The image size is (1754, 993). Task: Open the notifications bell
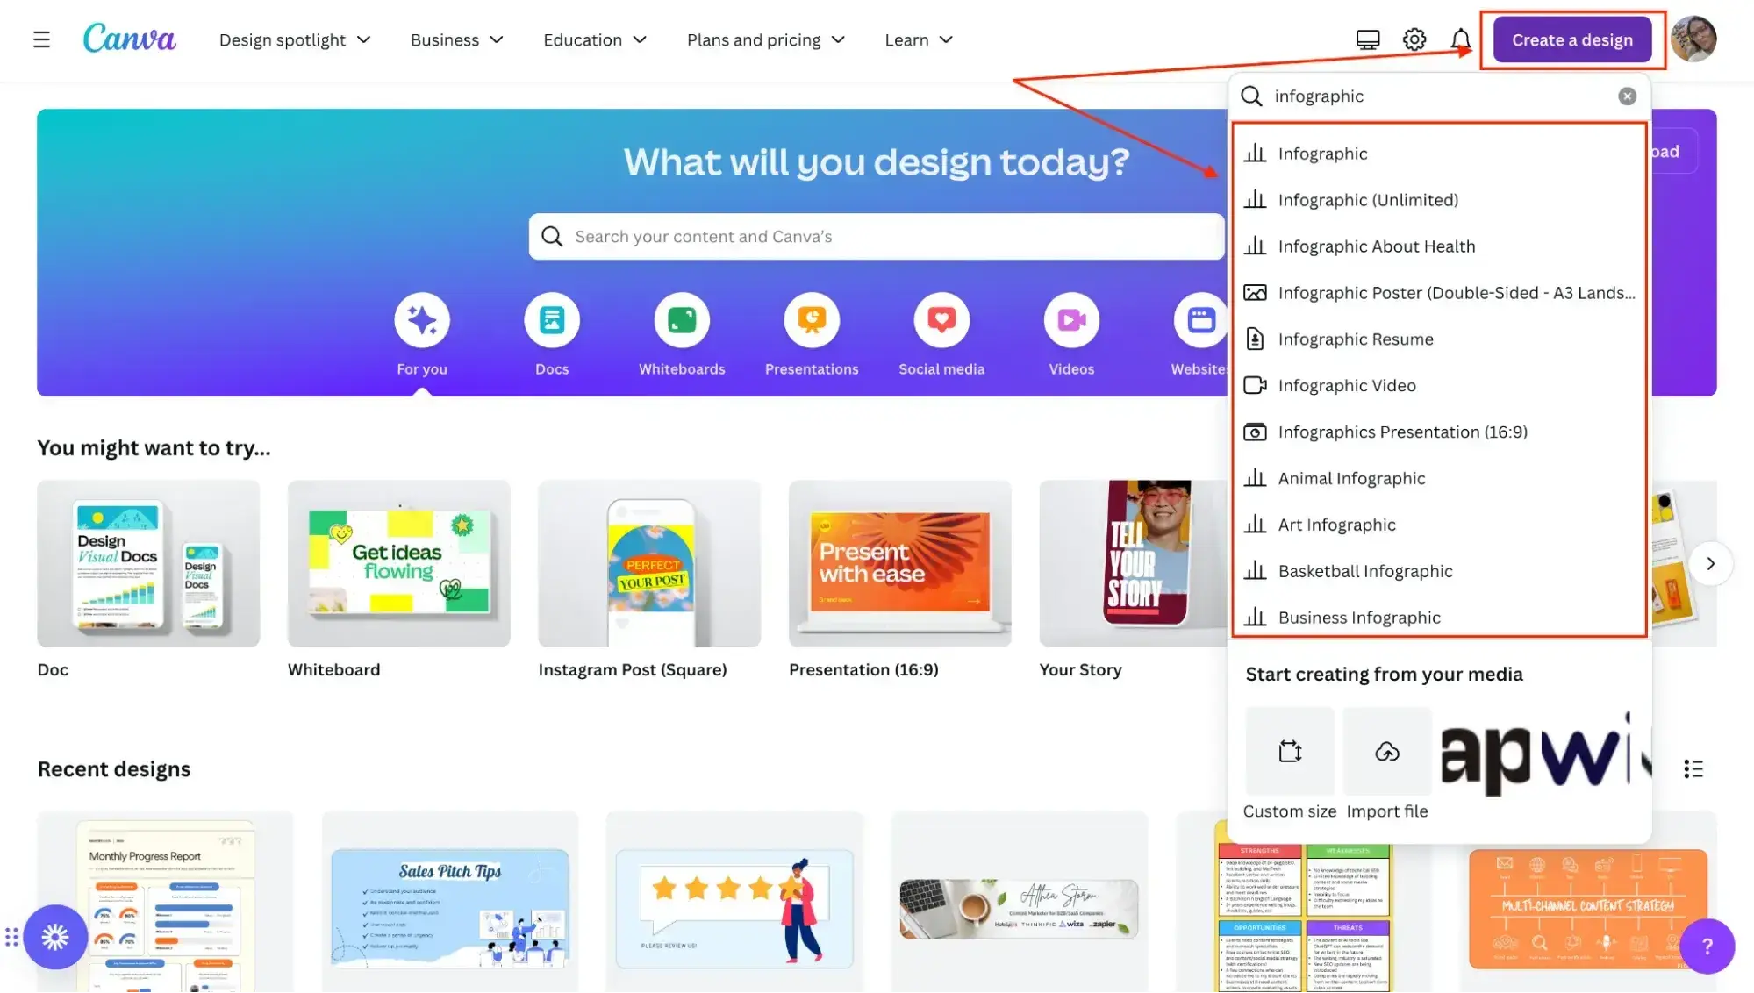point(1460,39)
